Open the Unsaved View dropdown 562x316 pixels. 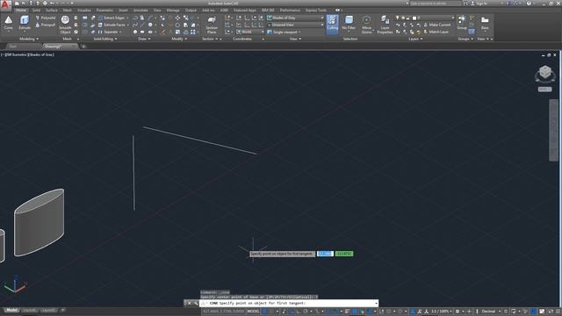pos(295,25)
